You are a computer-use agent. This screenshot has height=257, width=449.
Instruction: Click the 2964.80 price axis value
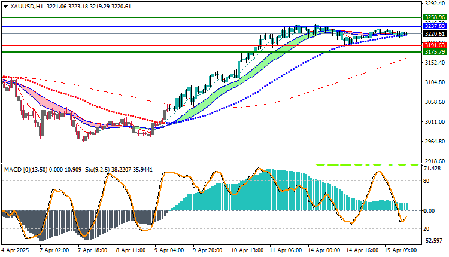pyautogui.click(x=435, y=141)
